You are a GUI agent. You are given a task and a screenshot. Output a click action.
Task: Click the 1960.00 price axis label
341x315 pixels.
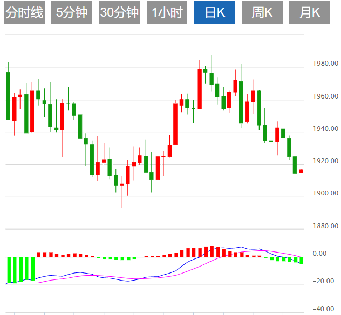[x=325, y=96]
